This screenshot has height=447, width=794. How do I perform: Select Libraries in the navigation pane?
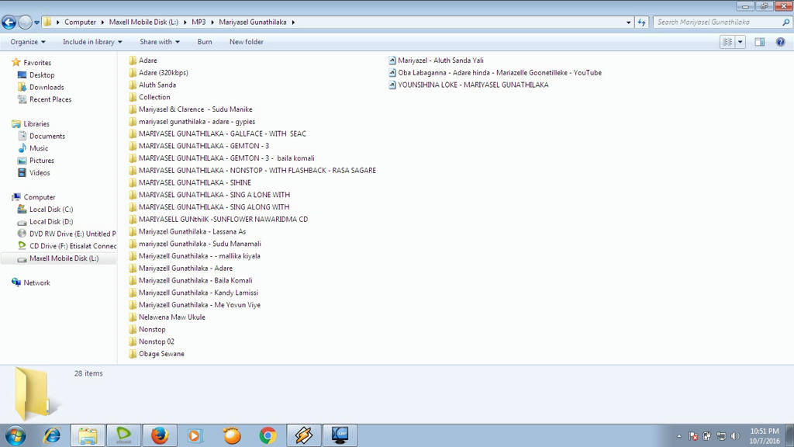coord(36,123)
